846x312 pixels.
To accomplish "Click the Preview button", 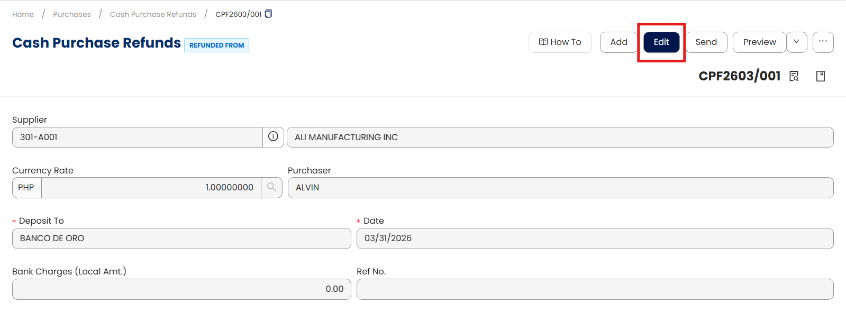I will tap(759, 42).
